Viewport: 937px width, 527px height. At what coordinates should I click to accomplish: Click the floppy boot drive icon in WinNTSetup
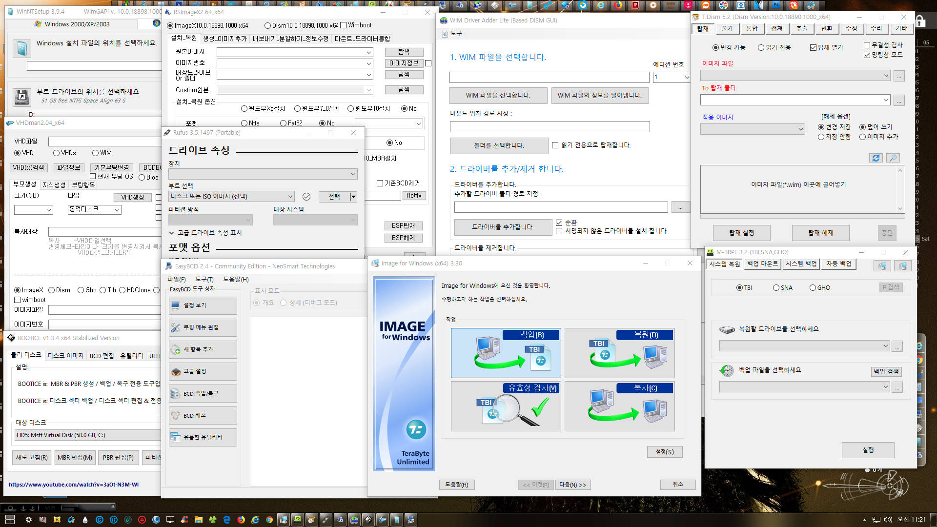coord(21,97)
